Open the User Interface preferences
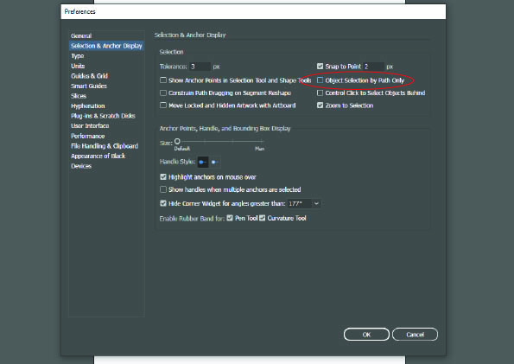 pos(90,125)
